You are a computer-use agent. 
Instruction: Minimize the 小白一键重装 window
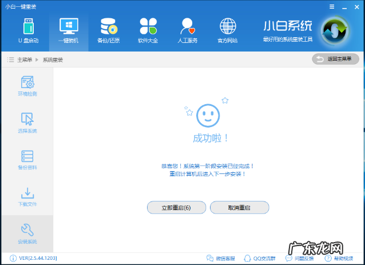(344, 7)
